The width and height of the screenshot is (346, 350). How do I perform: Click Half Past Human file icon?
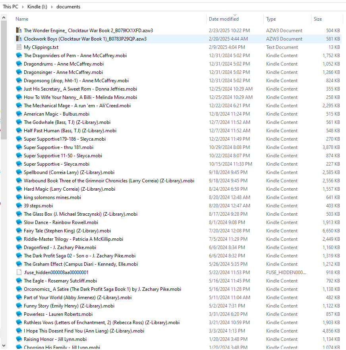(x=19, y=131)
